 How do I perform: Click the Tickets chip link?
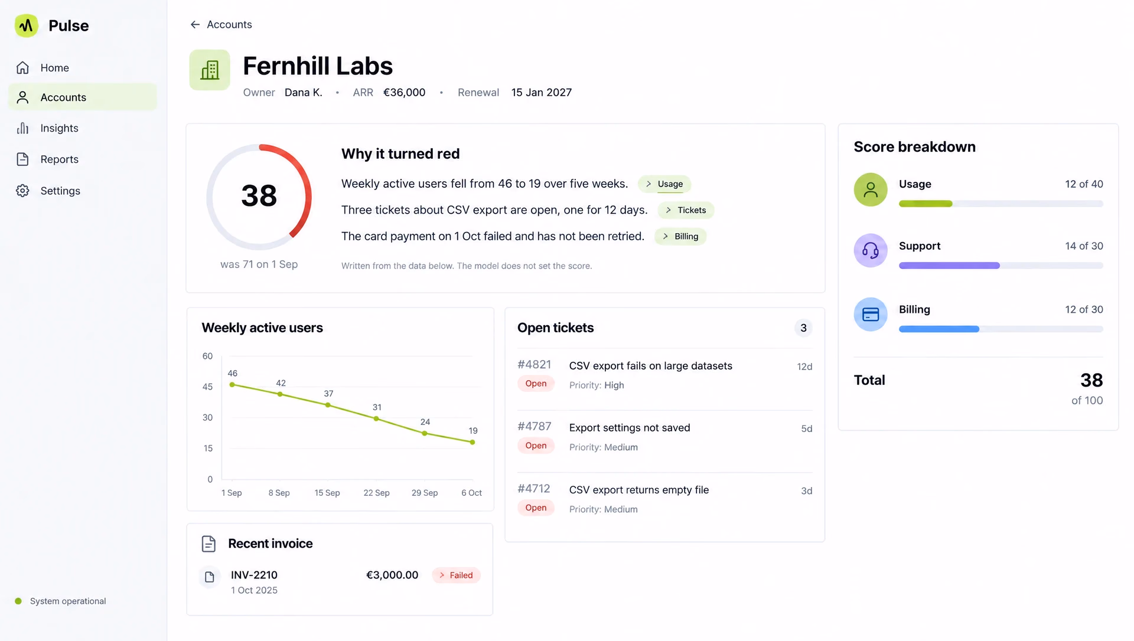point(686,210)
